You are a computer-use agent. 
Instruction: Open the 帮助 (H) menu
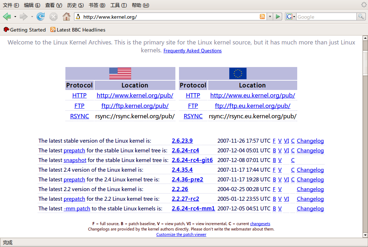pyautogui.click(x=141, y=5)
